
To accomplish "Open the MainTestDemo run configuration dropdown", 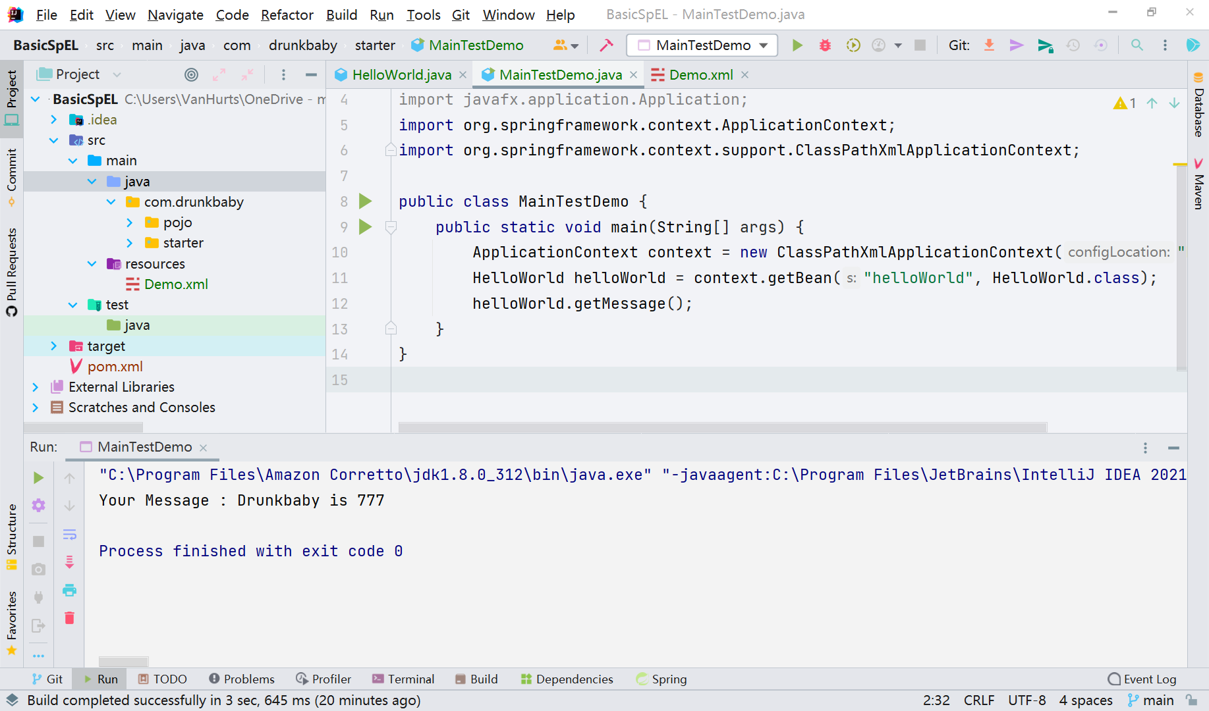I will 702,45.
